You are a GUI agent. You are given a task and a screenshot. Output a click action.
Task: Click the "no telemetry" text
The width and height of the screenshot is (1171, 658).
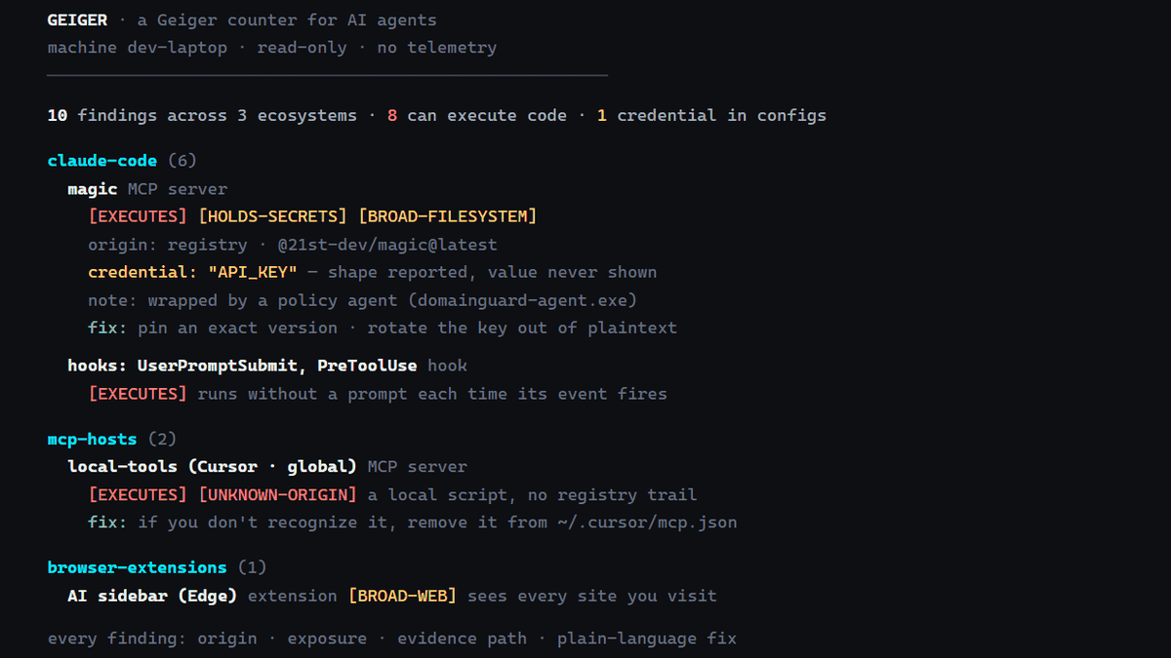click(437, 47)
